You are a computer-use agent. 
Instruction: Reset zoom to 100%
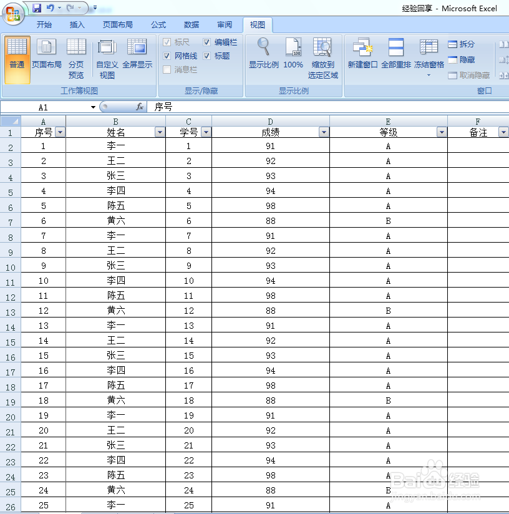293,54
